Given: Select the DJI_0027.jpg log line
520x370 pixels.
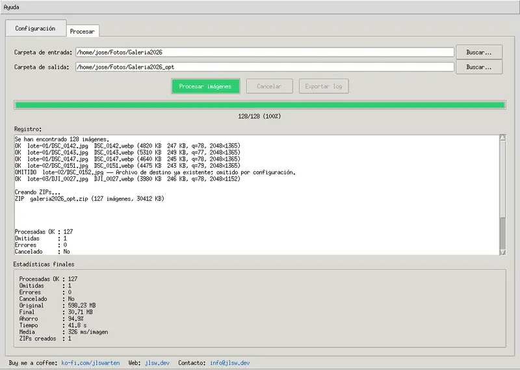Looking at the screenshot, I should click(x=127, y=179).
